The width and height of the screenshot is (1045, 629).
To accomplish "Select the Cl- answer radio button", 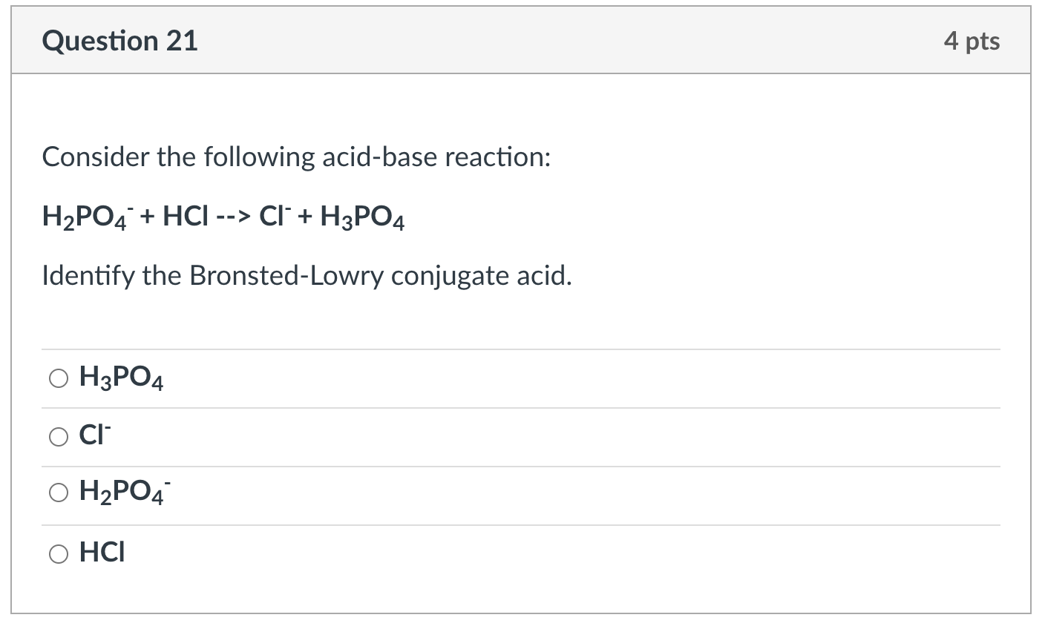I will pos(59,438).
